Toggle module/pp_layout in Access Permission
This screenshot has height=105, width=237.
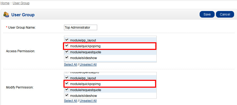pos(67,40)
